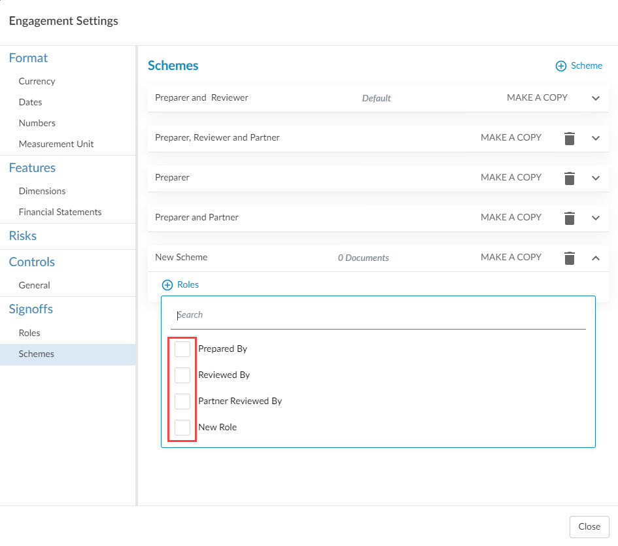This screenshot has width=618, height=546.
Task: Open Financial Statements in sidebar
Action: click(x=60, y=212)
